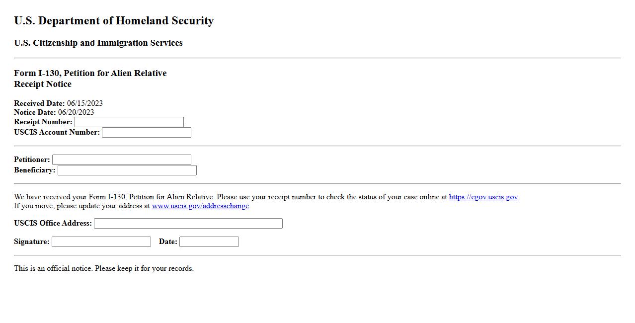Click the Notice Date 06/20/2023 text
This screenshot has width=635, height=323.
[54, 112]
